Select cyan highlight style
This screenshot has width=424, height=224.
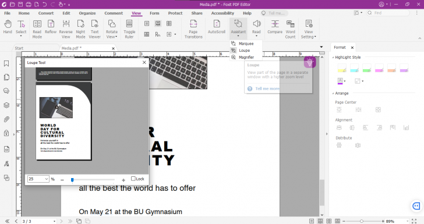click(x=354, y=68)
